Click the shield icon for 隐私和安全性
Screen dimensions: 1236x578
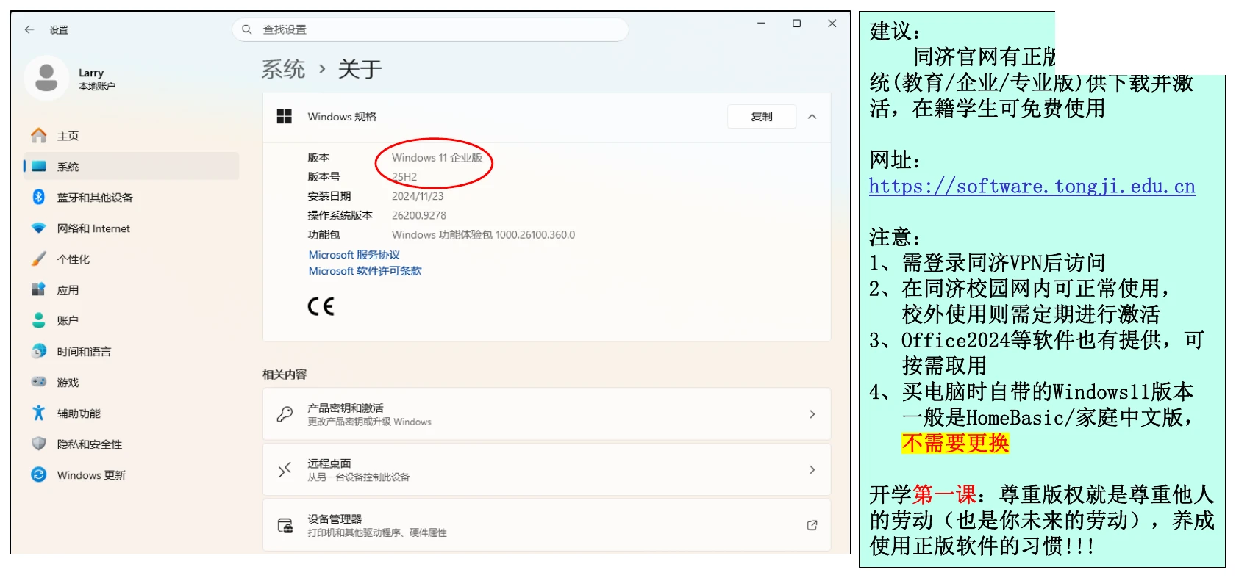[39, 444]
